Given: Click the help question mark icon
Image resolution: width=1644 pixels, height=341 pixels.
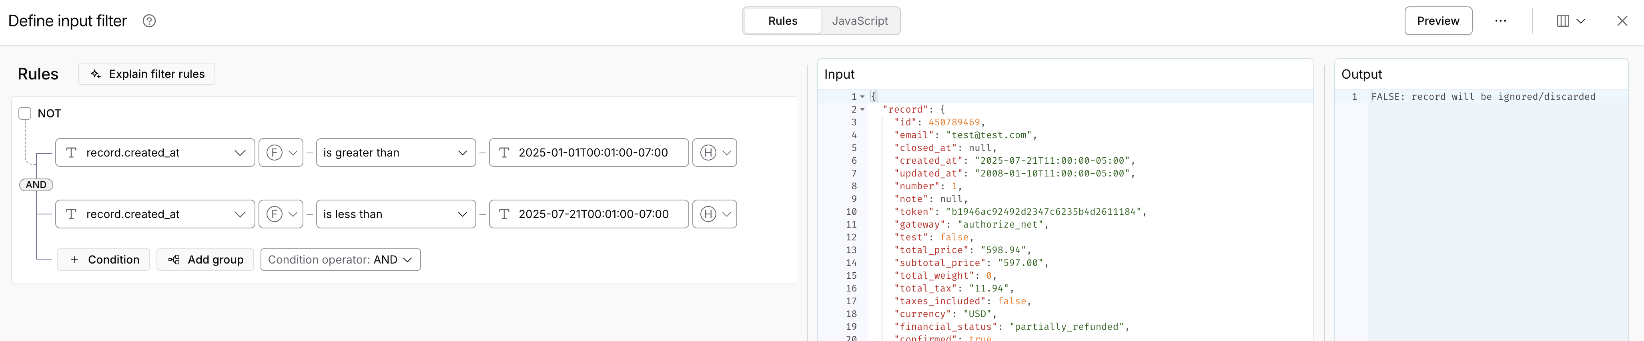Looking at the screenshot, I should pyautogui.click(x=149, y=21).
